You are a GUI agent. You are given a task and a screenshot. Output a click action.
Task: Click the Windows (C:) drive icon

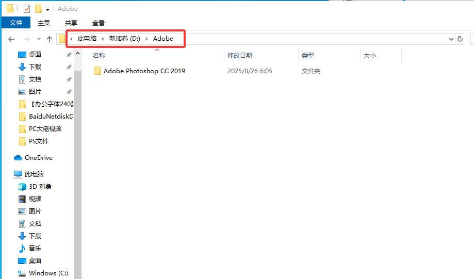(x=22, y=273)
